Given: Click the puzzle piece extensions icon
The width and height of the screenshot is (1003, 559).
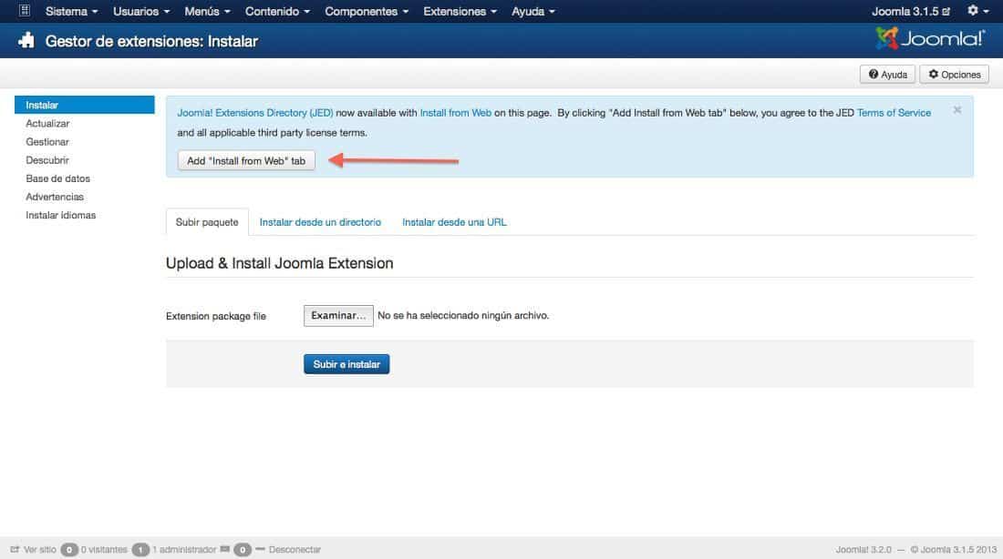Looking at the screenshot, I should pyautogui.click(x=26, y=41).
